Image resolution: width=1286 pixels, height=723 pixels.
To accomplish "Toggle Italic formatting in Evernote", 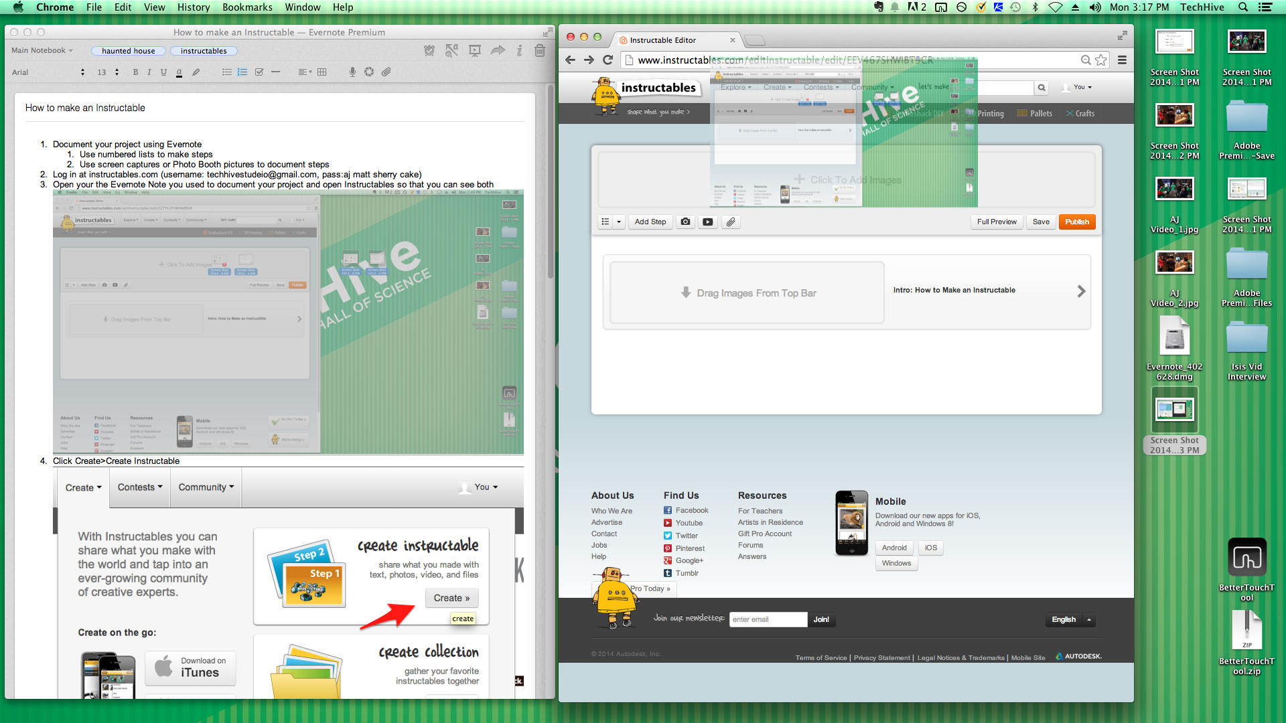I will (149, 72).
